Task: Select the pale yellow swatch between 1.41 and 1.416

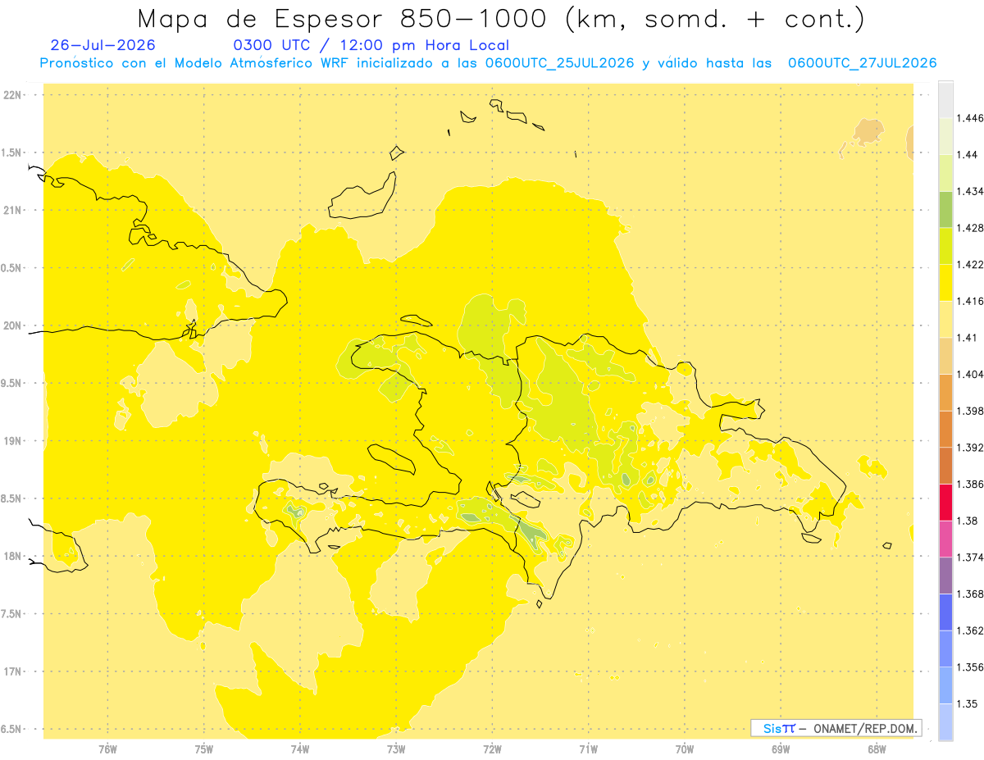Action: pyautogui.click(x=945, y=320)
